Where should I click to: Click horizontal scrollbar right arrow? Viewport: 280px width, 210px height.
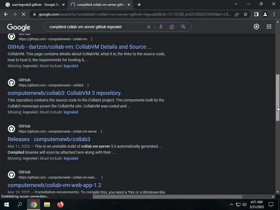click(x=273, y=197)
